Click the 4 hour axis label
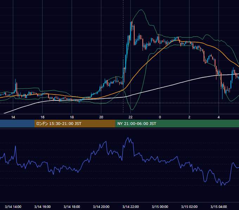This screenshot has width=239, height=210. coord(219,117)
